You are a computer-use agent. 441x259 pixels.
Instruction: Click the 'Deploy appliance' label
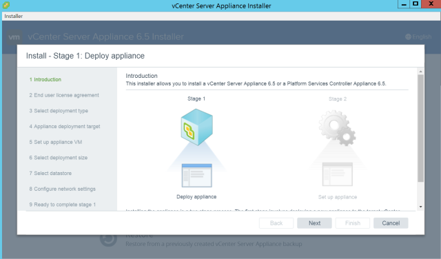(x=196, y=197)
